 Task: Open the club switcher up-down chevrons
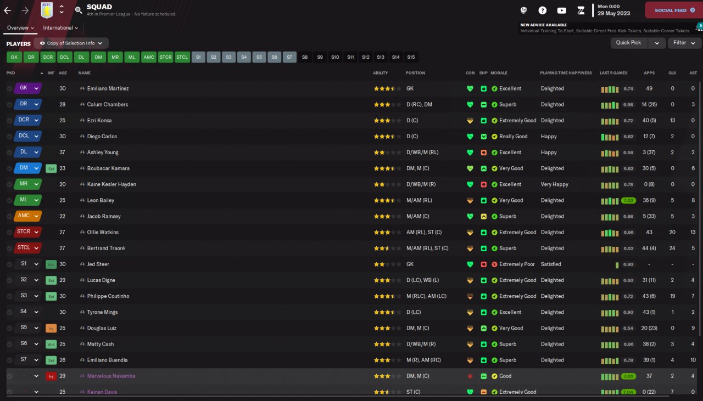click(62, 10)
